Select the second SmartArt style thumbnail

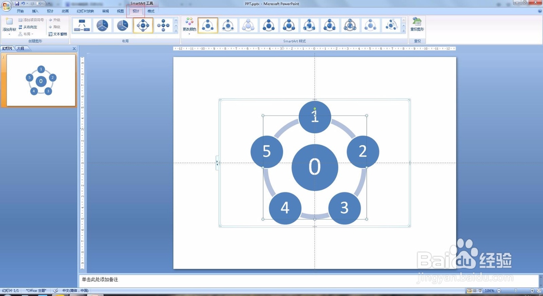click(228, 25)
